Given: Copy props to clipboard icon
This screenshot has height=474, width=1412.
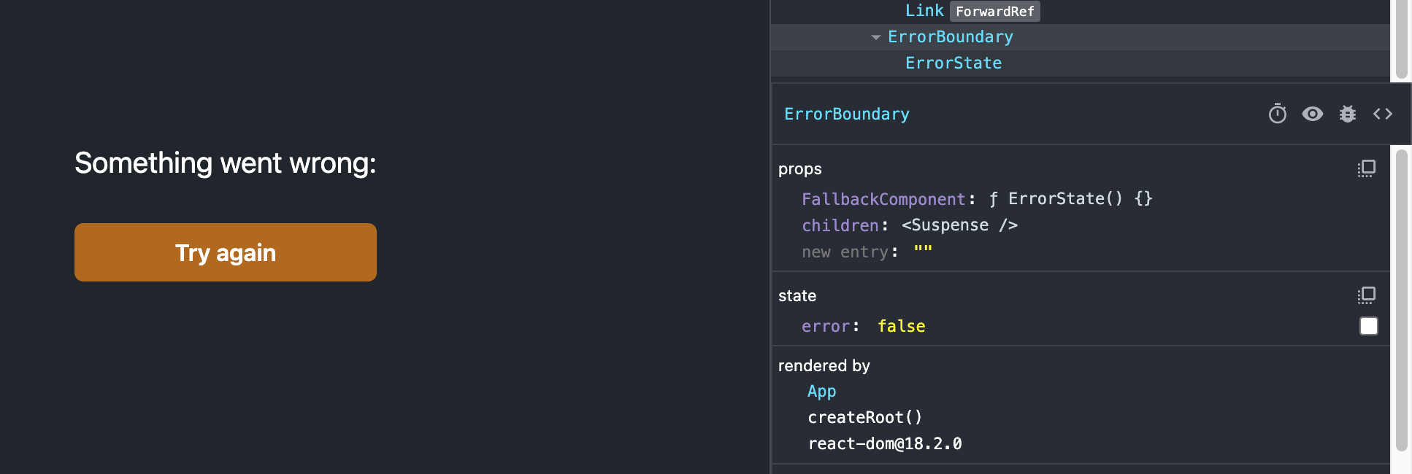Looking at the screenshot, I should coord(1367,168).
